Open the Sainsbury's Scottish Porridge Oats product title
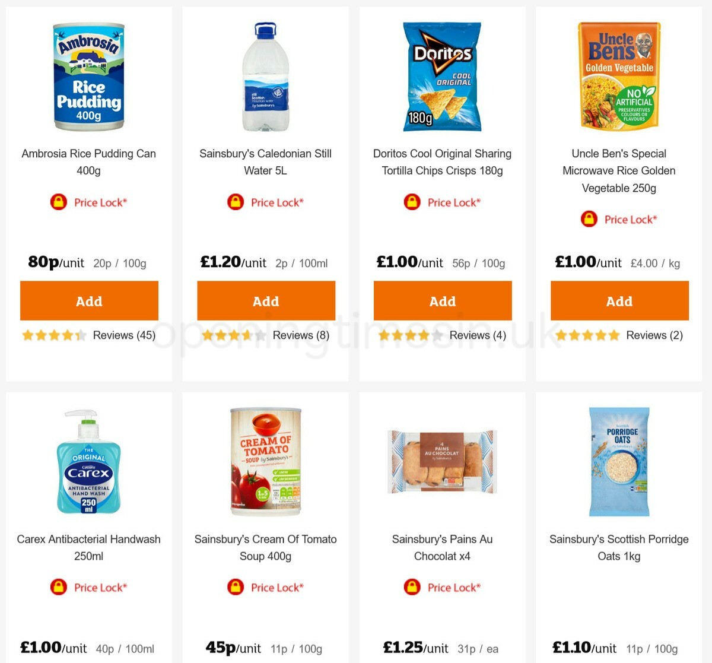The width and height of the screenshot is (712, 663). [x=619, y=547]
